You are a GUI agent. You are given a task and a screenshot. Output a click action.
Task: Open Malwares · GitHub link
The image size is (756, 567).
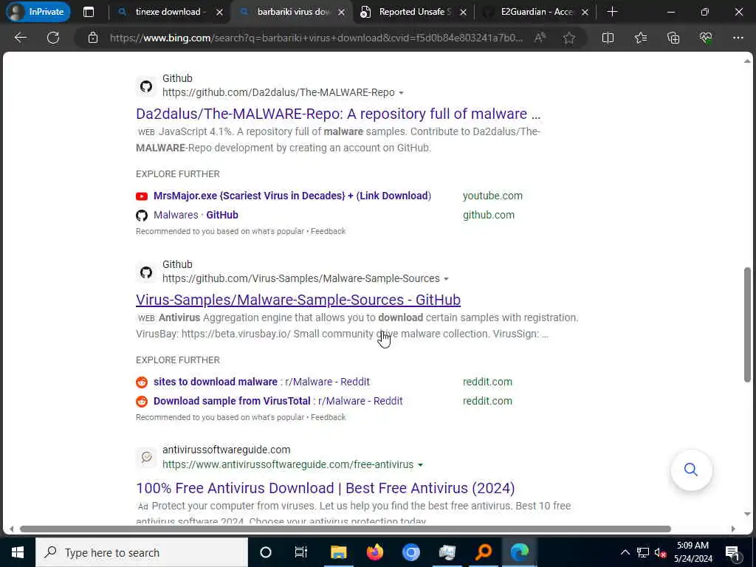[x=196, y=215]
